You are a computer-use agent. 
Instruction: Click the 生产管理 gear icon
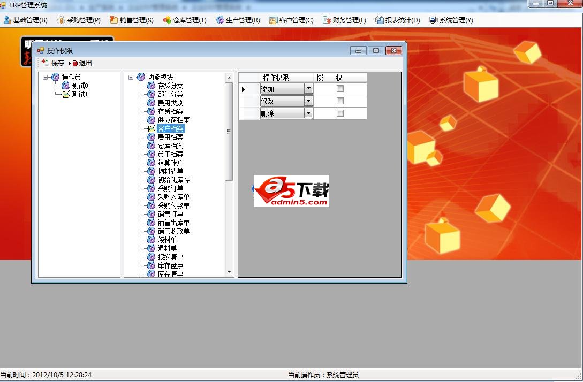click(x=218, y=20)
